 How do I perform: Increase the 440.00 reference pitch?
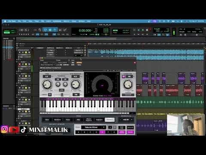132,119
